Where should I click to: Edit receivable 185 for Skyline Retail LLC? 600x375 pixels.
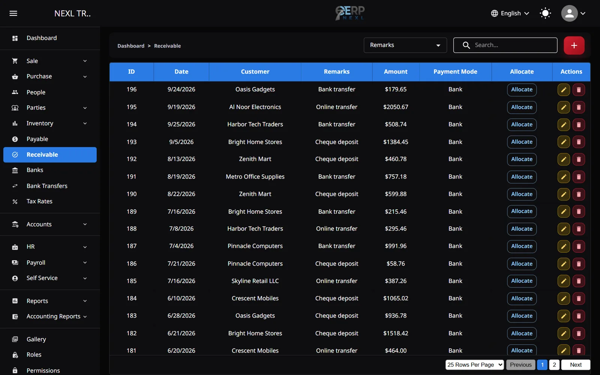coord(564,281)
